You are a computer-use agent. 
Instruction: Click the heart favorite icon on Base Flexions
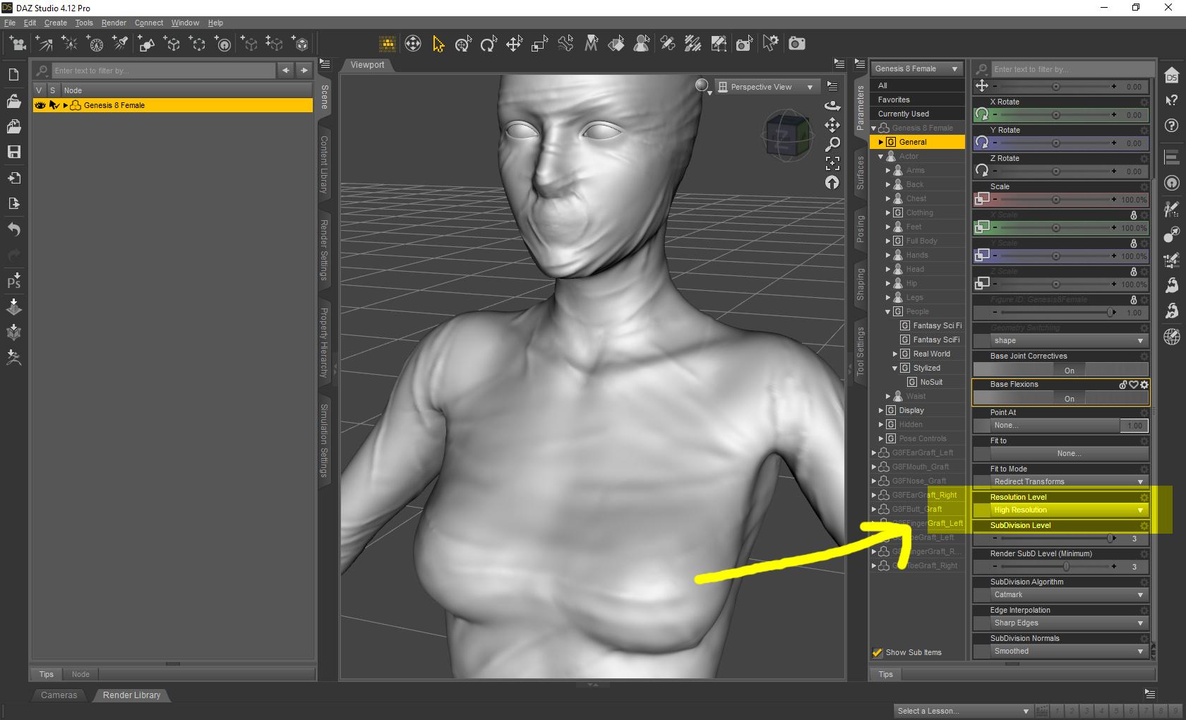pos(1134,385)
